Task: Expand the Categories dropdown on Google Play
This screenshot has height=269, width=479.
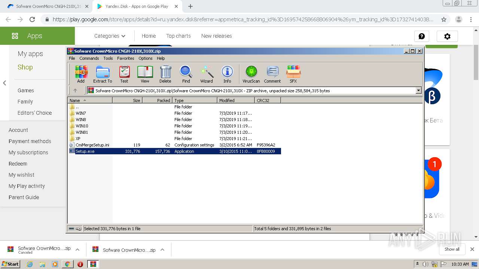Action: coord(110,36)
